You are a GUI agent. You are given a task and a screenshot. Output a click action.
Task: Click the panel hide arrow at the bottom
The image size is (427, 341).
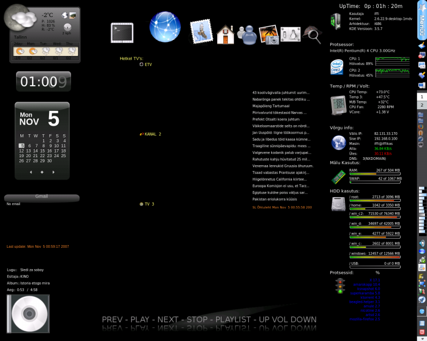(x=422, y=338)
